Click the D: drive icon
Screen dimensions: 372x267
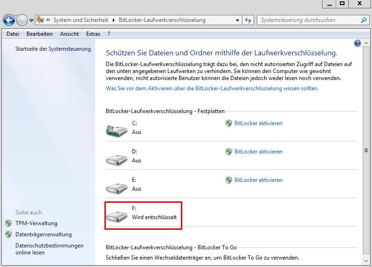coord(117,160)
